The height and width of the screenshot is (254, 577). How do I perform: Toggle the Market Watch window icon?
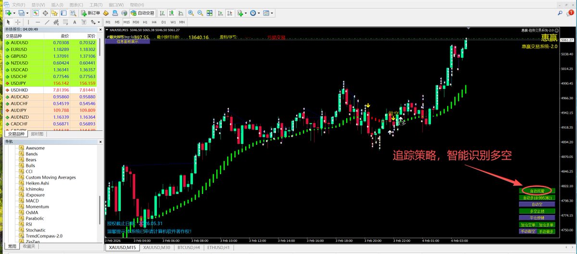(36, 13)
